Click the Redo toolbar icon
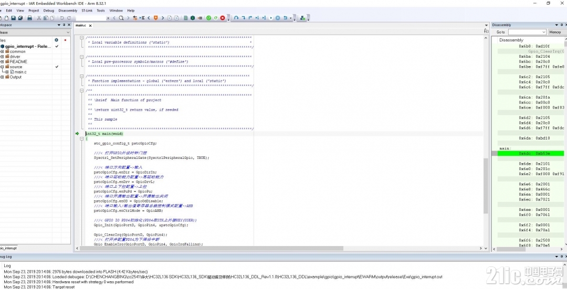This screenshot has height=289, width=567. [69, 18]
